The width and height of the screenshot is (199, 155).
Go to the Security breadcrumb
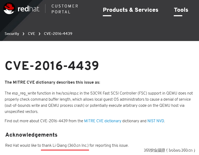coord(12,34)
